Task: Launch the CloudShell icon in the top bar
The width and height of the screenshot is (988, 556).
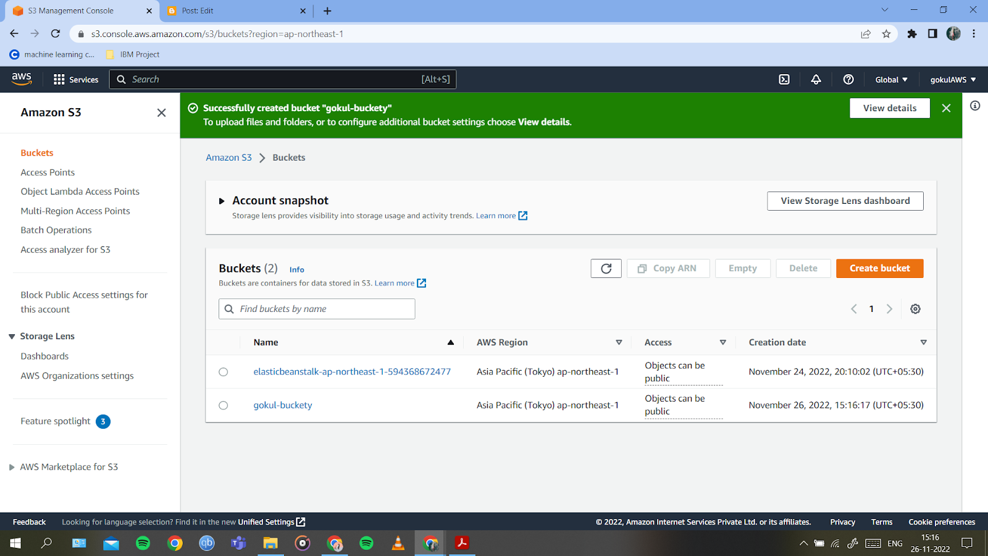Action: pos(784,80)
